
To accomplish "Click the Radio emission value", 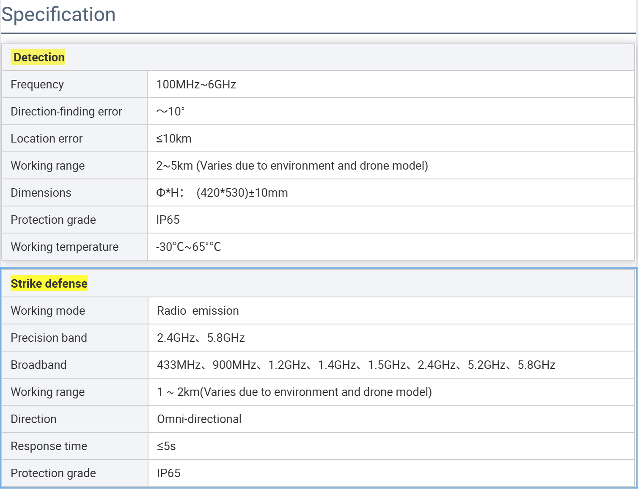I will click(x=198, y=310).
